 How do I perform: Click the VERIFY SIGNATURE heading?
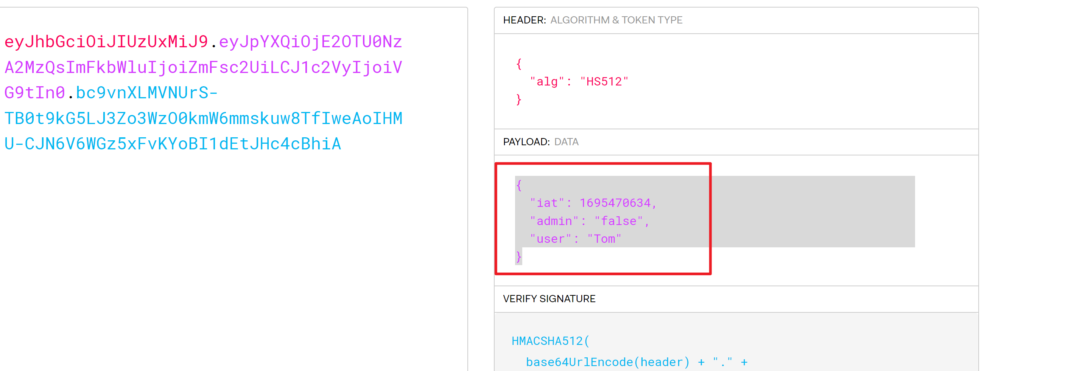click(x=549, y=299)
